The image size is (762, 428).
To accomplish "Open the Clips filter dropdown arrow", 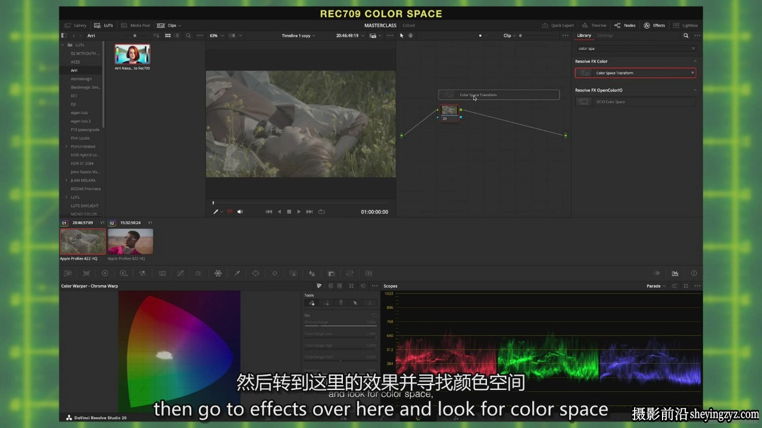I will (x=179, y=26).
